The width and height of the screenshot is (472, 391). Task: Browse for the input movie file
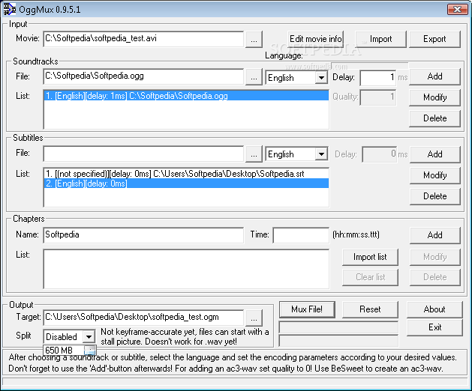[254, 40]
